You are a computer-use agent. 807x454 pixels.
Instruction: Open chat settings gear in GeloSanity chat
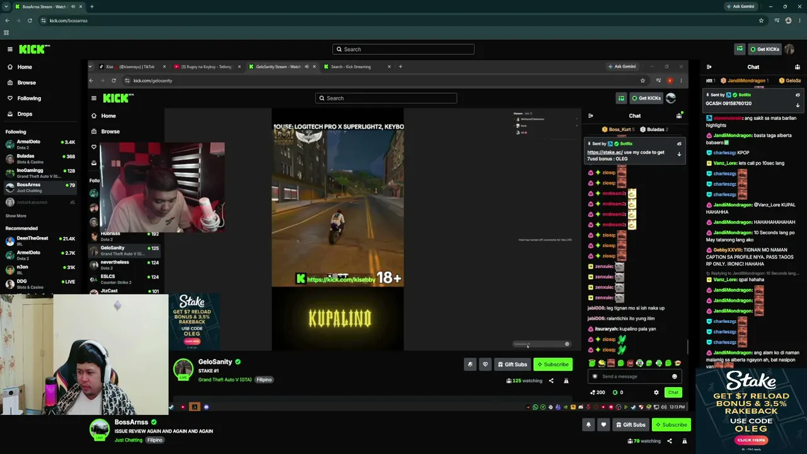pyautogui.click(x=656, y=392)
